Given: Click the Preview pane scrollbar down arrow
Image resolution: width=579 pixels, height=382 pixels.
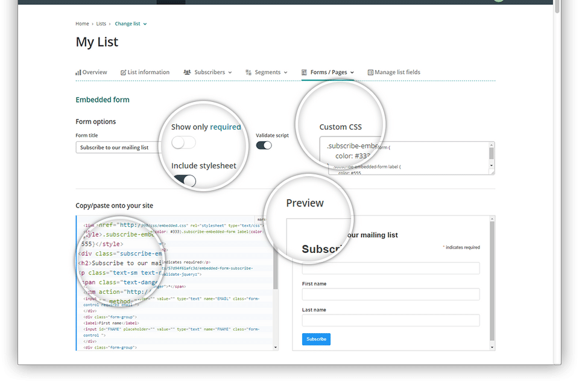Looking at the screenshot, I should [x=492, y=347].
